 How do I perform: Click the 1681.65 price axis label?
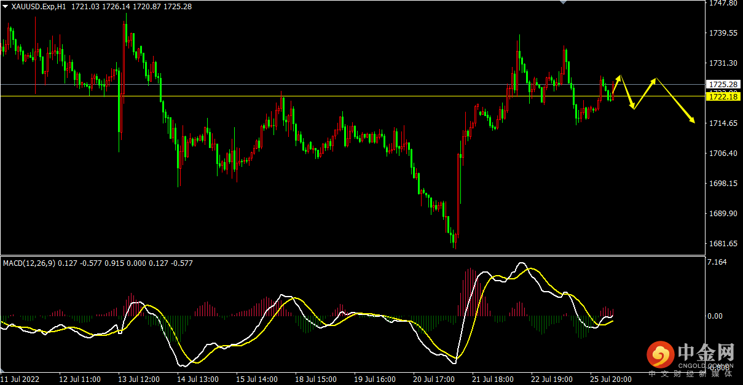723,244
